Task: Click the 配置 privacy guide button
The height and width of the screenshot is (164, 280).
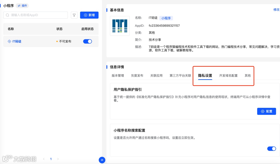Action: tap(267, 111)
